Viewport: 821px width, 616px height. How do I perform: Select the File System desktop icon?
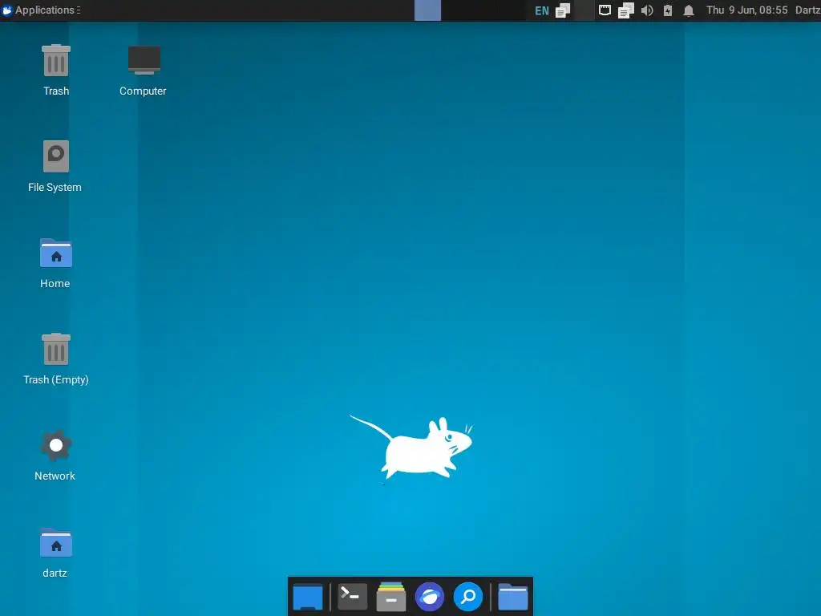(x=55, y=167)
